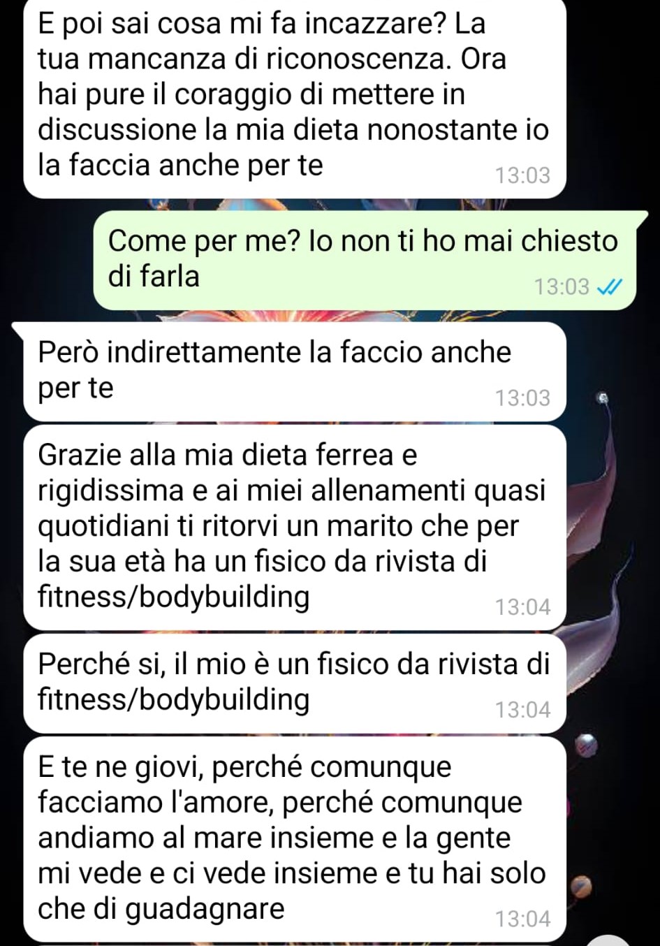Viewport: 660px width, 946px height.
Task: Select the last message starting 'E te ne giovi'
Action: pos(294,838)
